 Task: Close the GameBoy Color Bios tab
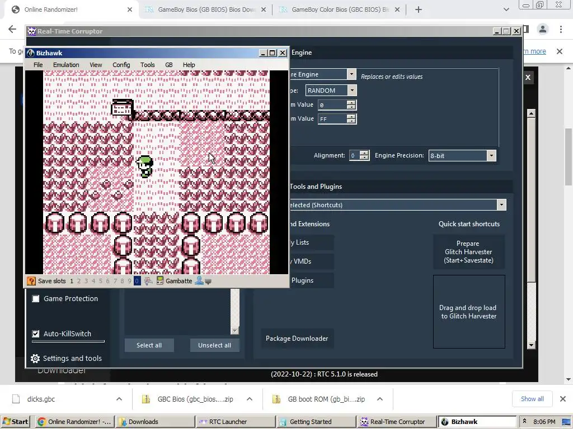coord(397,9)
